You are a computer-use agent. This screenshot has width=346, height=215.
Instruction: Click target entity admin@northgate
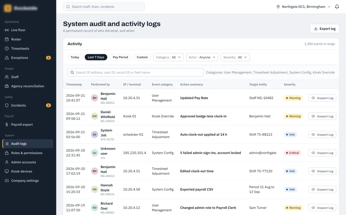(263, 153)
